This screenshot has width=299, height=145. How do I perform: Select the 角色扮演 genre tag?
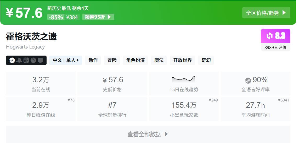[x=136, y=60]
